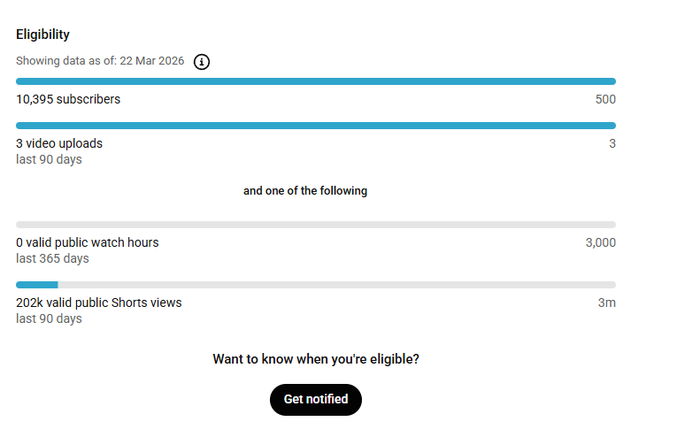Click the 'last 365 days' caption
Viewport: 700px width, 437px height.
(52, 258)
